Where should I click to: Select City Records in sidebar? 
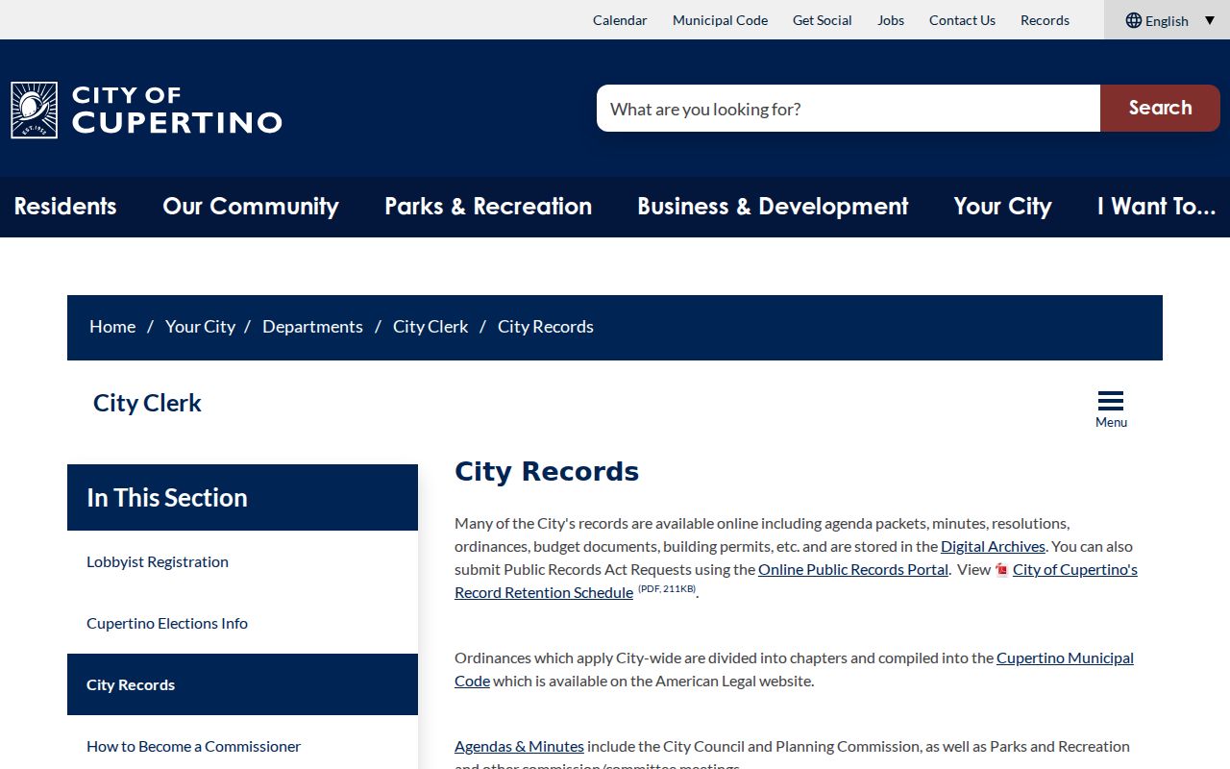point(242,684)
